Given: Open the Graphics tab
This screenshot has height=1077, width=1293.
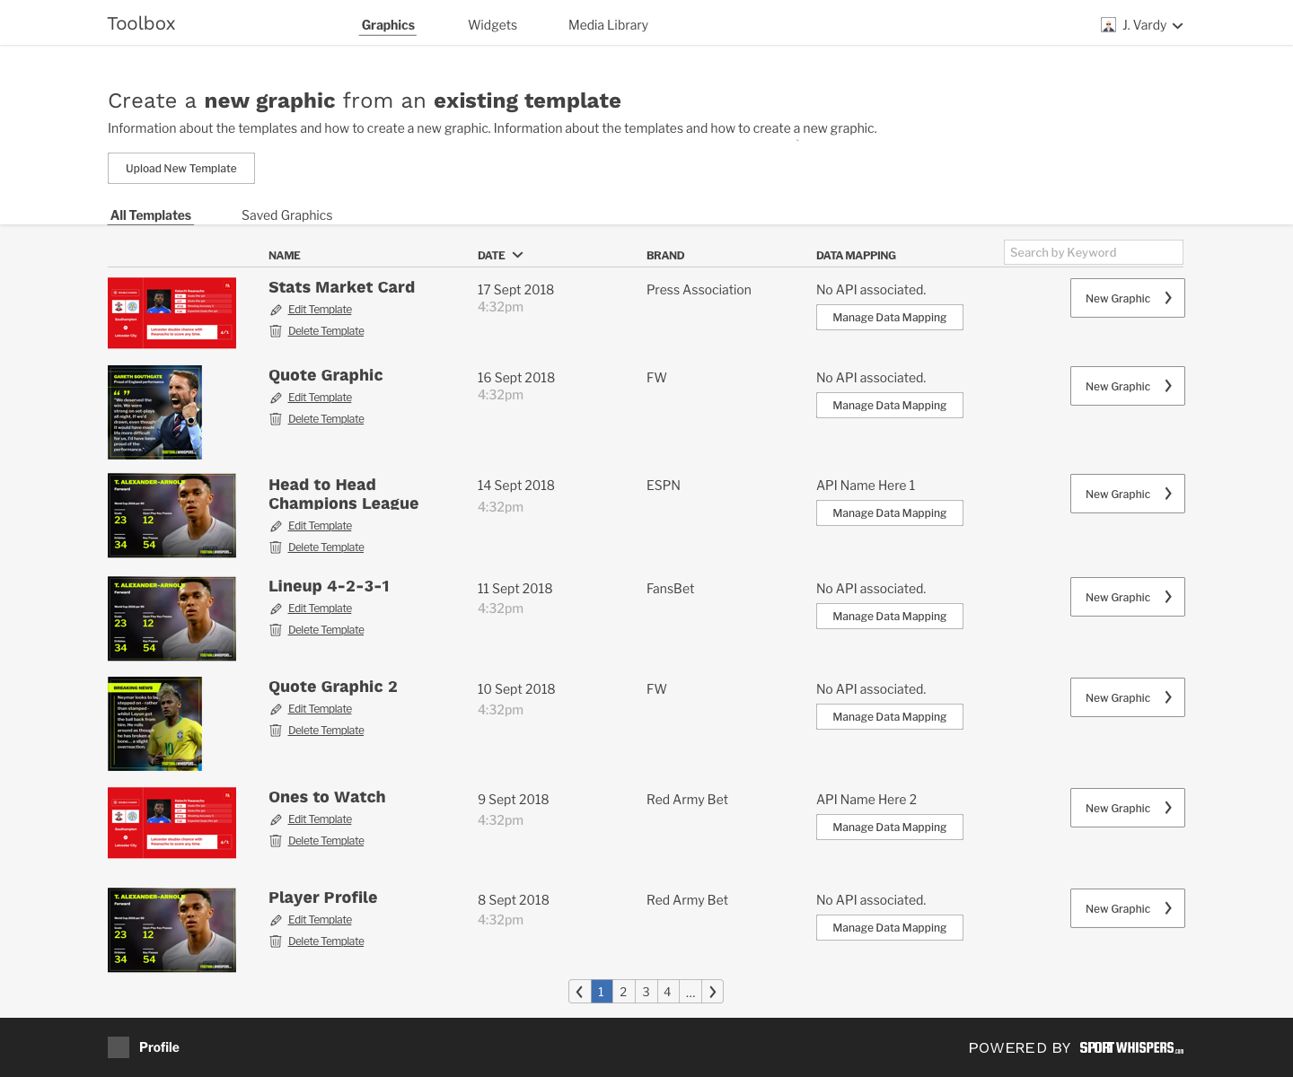Looking at the screenshot, I should (x=388, y=25).
